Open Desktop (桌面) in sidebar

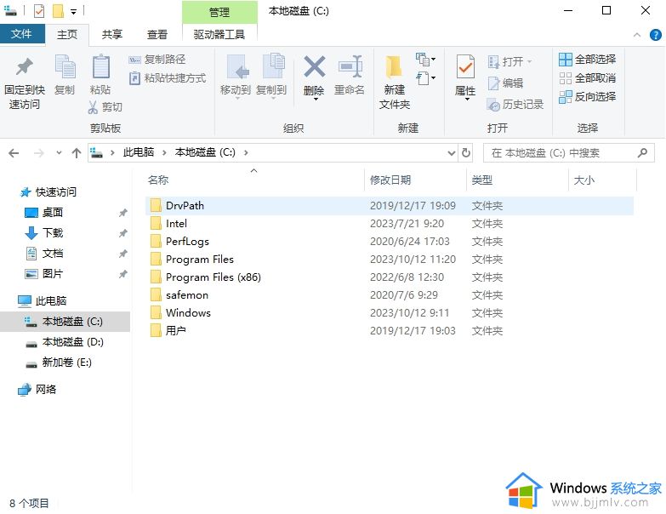click(x=44, y=213)
